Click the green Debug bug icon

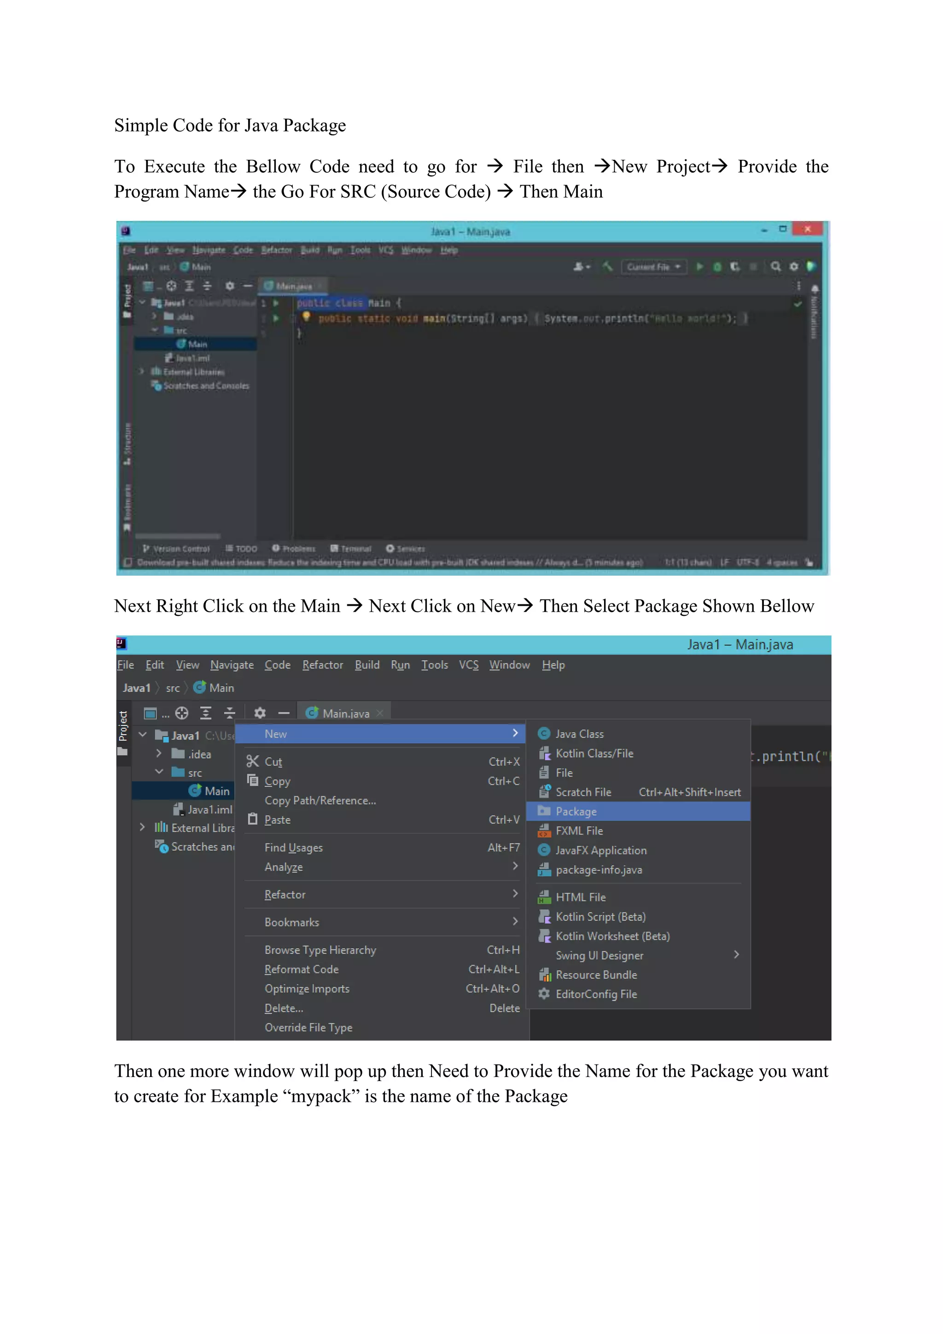click(x=717, y=267)
